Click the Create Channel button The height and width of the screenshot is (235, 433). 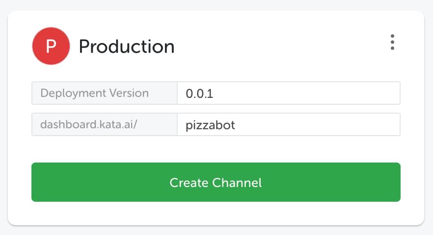[x=216, y=182]
